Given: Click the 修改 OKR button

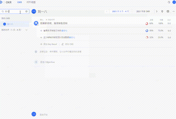Looking at the screenshot, I should pos(68,44).
